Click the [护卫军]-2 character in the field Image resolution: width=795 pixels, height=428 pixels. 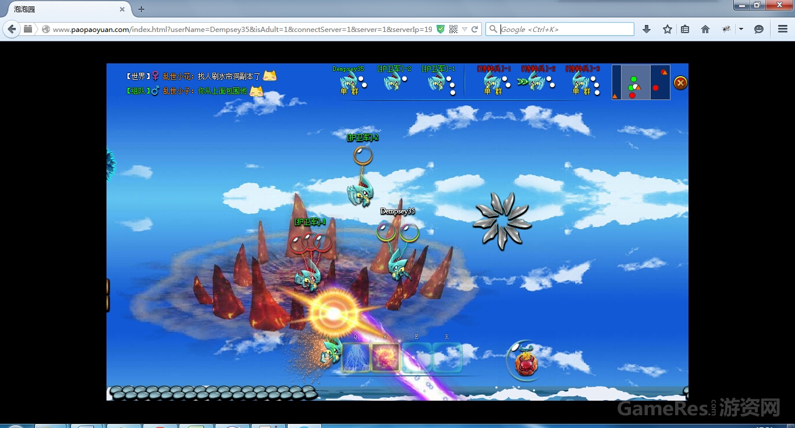360,193
